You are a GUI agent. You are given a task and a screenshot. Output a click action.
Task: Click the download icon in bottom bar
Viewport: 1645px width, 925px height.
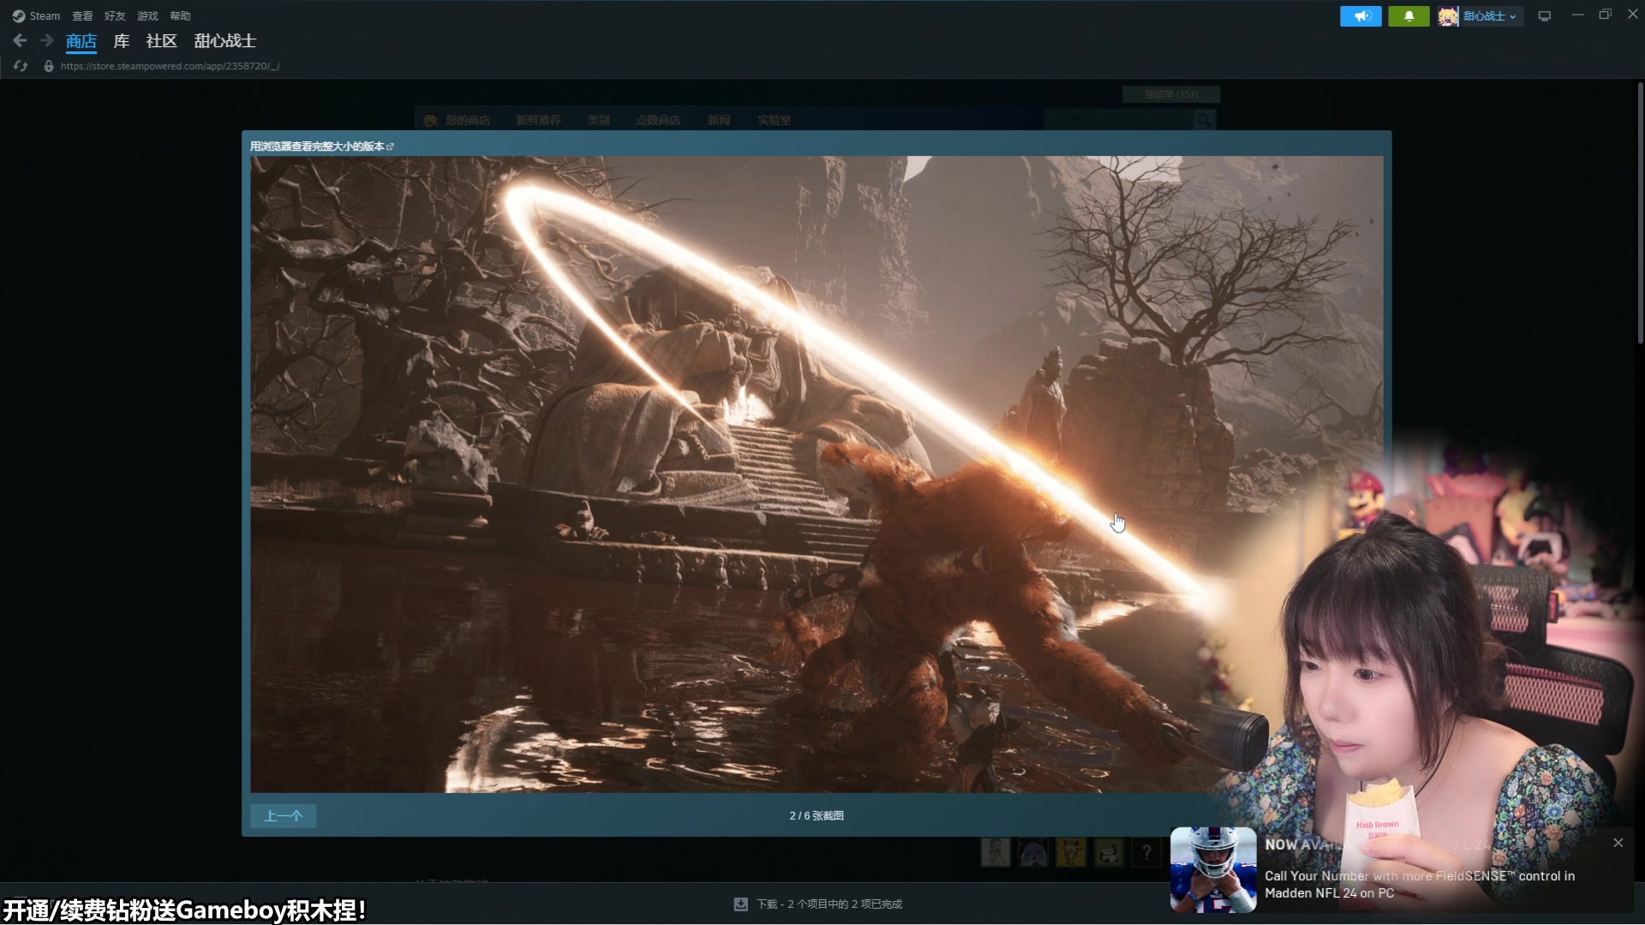point(741,904)
